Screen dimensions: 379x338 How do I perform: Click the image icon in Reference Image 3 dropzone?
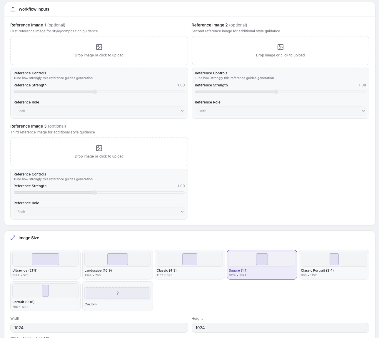99,148
